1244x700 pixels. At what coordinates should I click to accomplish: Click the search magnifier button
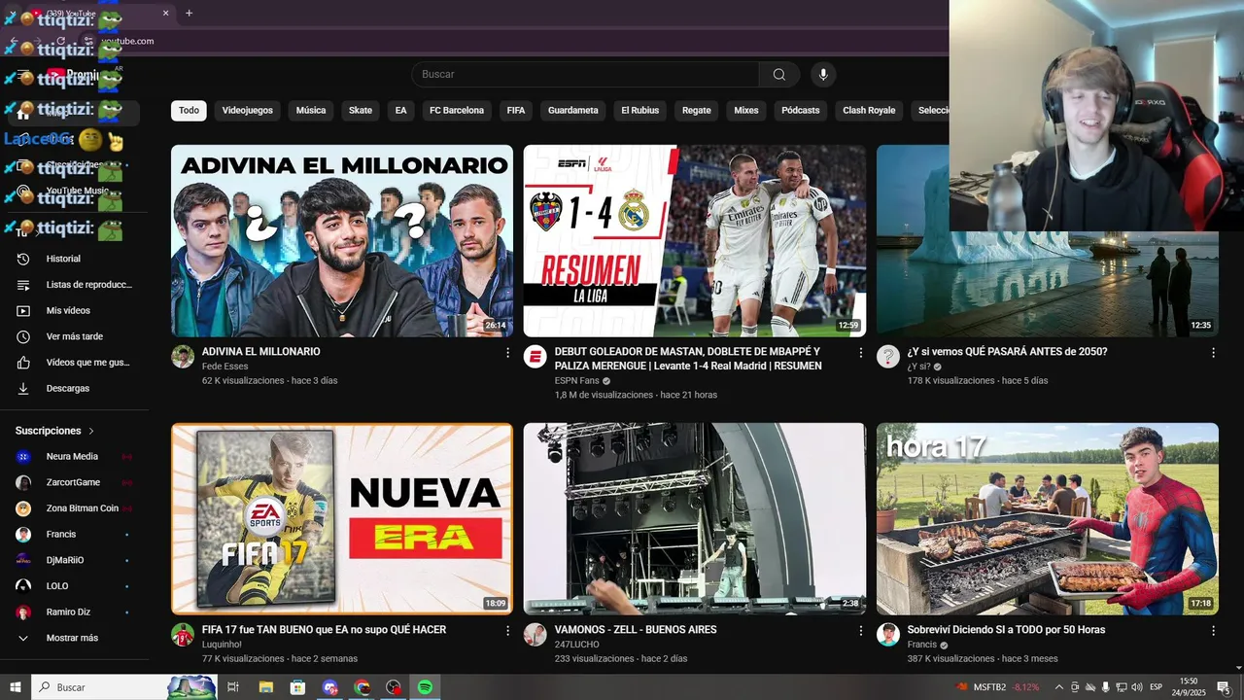click(x=779, y=75)
